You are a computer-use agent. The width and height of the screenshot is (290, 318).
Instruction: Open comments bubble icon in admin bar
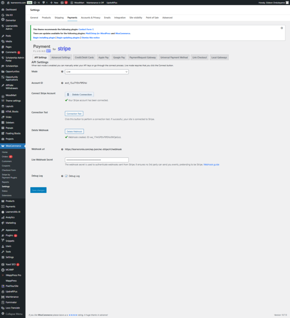point(45,3)
